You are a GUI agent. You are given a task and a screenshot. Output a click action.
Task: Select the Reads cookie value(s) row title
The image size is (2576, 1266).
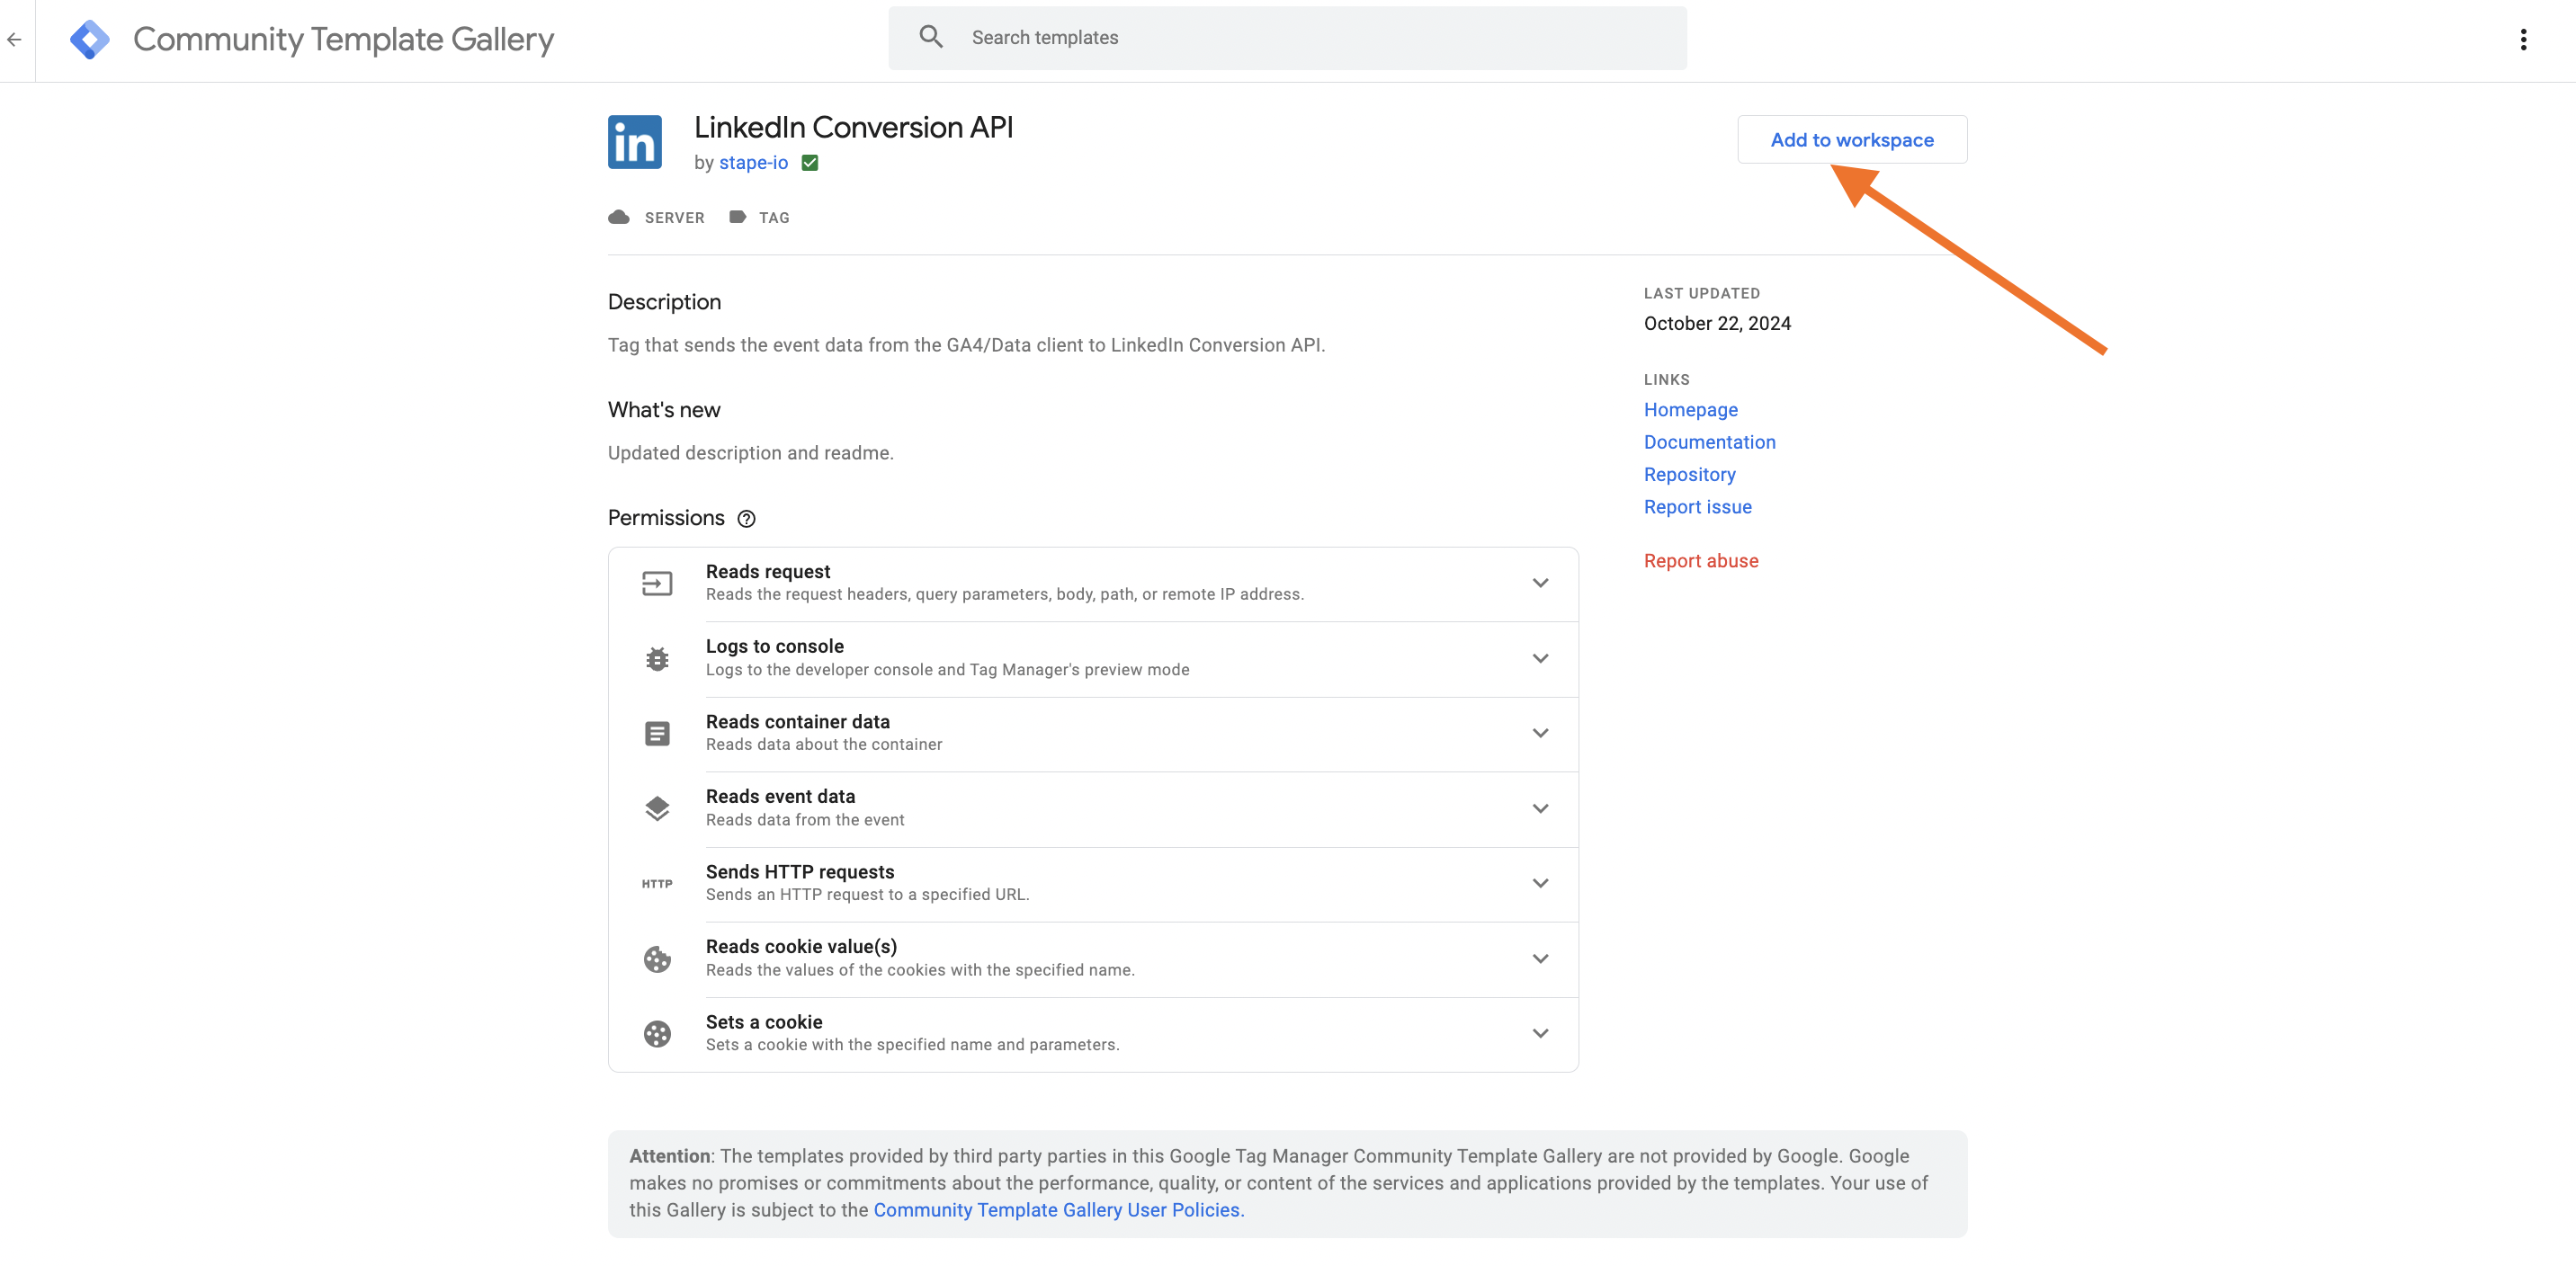coord(801,947)
